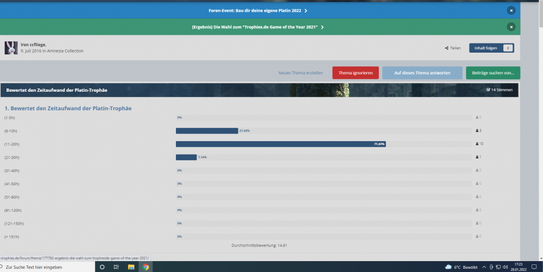
Task: Click the 14 Stimmen vote count
Action: (x=500, y=90)
